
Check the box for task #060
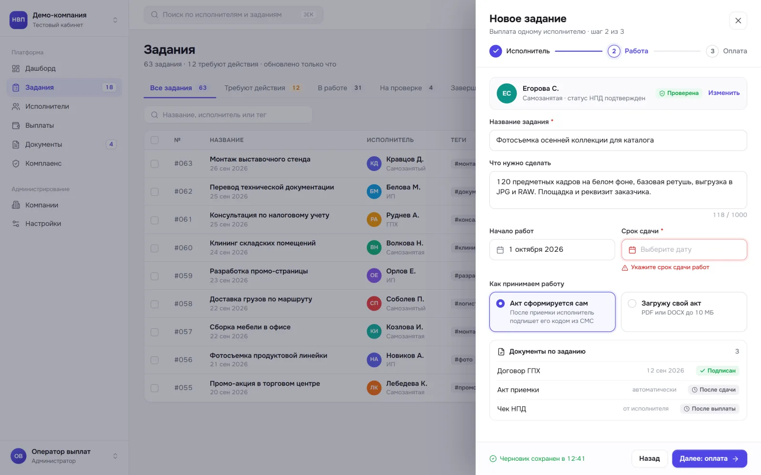tap(155, 248)
